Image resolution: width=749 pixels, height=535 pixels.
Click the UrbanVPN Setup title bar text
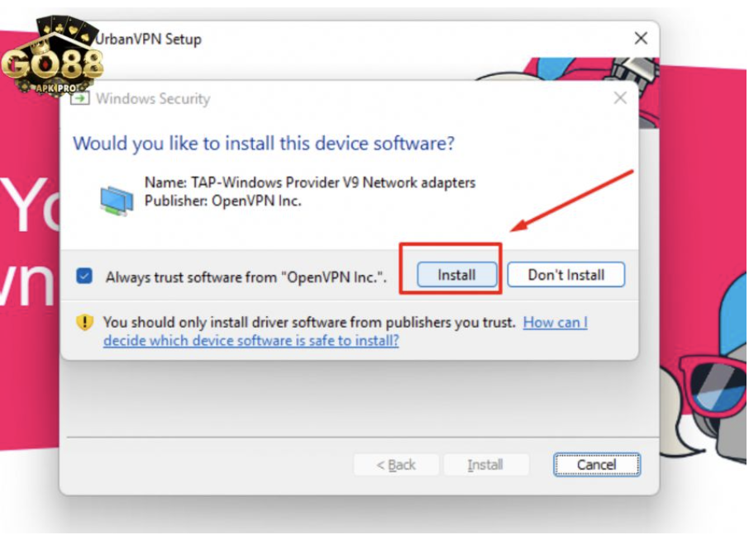[150, 39]
